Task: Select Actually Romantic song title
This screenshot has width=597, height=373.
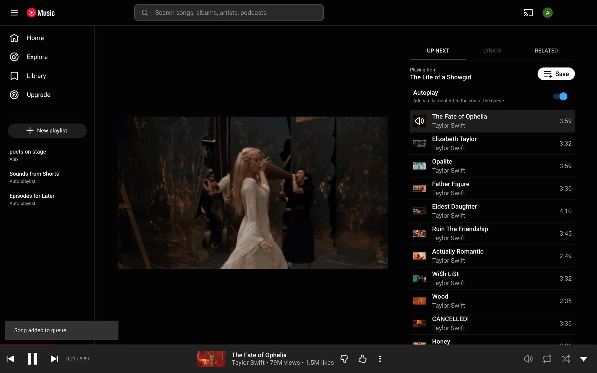Action: pyautogui.click(x=458, y=251)
